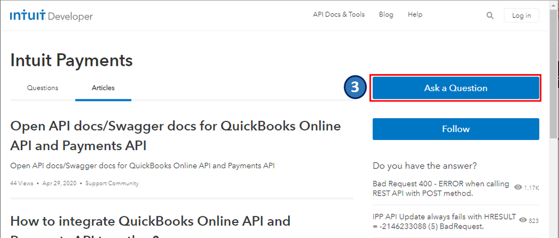This screenshot has height=238, width=559.
Task: Click the page vertical scrollbar thumb
Action: pos(555,73)
